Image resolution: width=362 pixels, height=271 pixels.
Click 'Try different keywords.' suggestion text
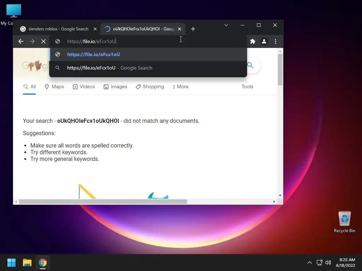tap(59, 152)
